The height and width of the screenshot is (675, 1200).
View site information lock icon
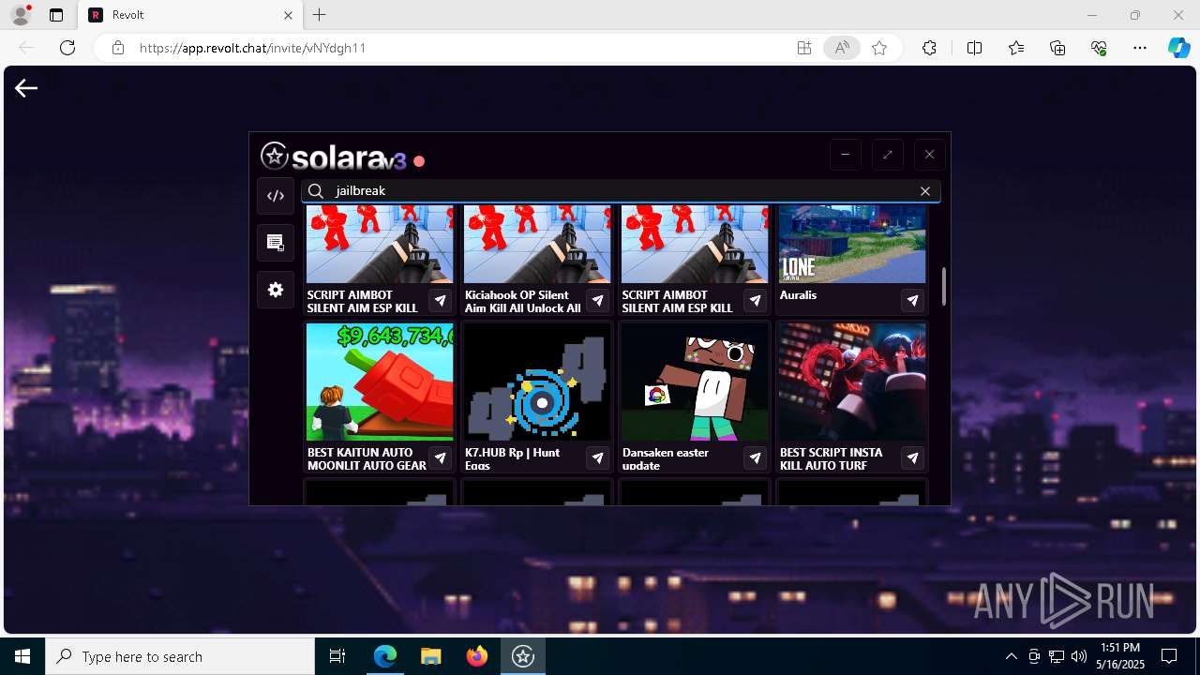118,48
